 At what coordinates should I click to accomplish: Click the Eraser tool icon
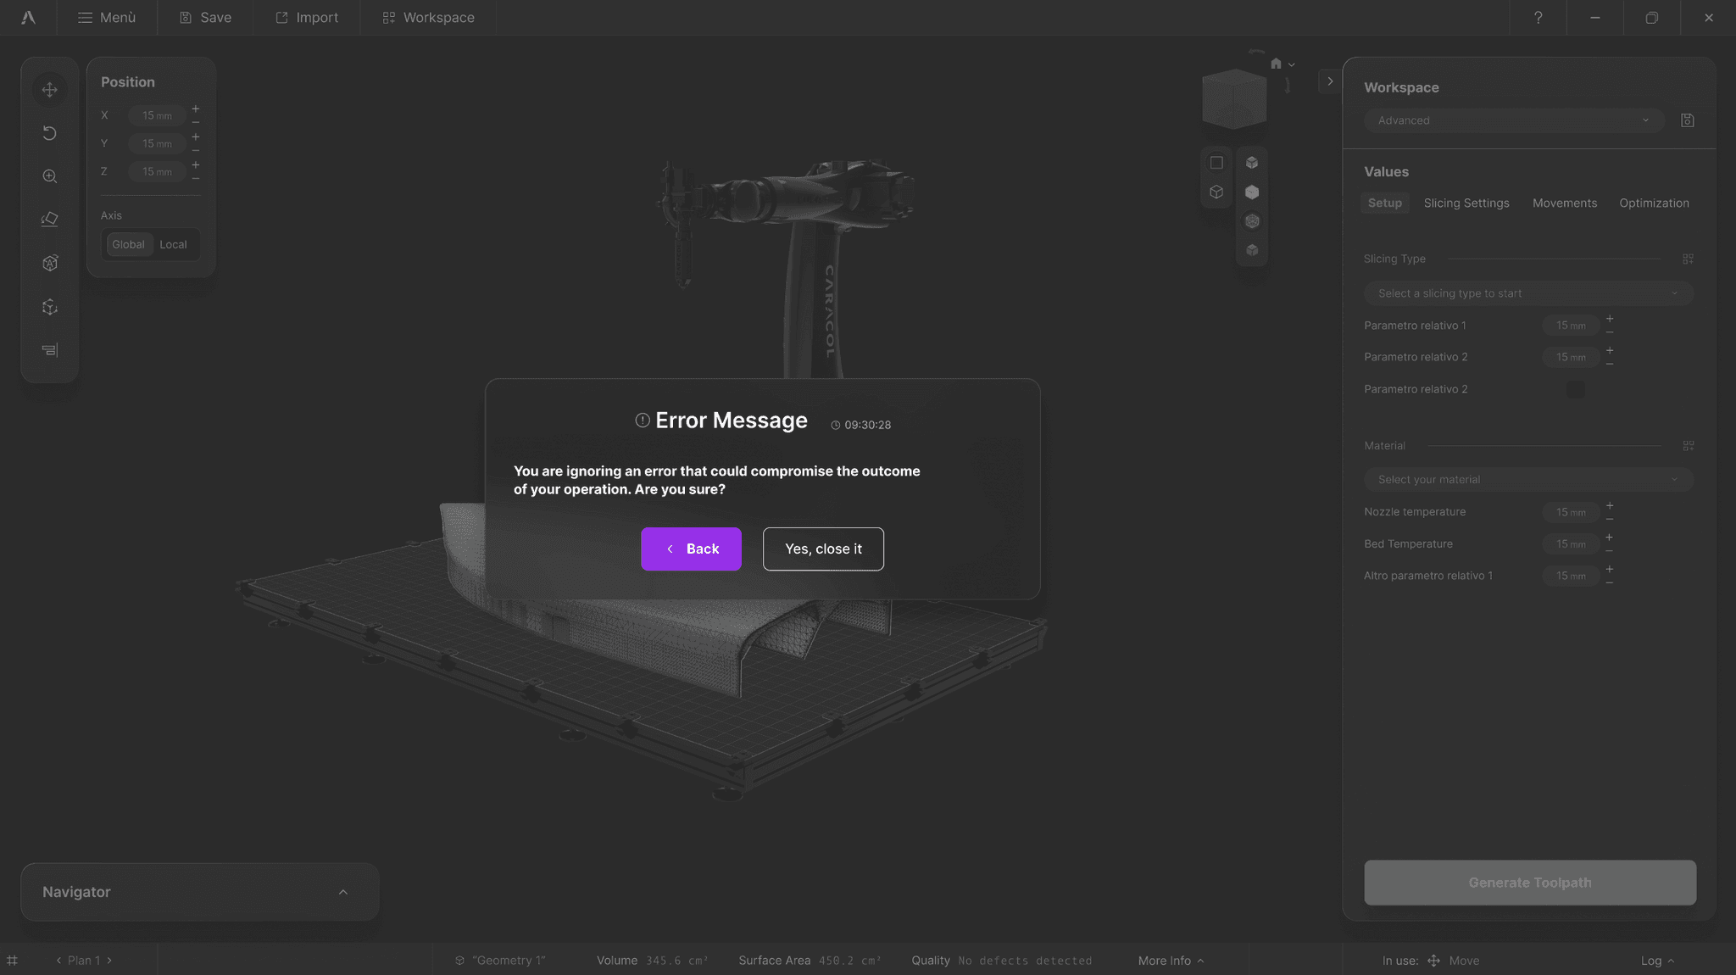[50, 220]
